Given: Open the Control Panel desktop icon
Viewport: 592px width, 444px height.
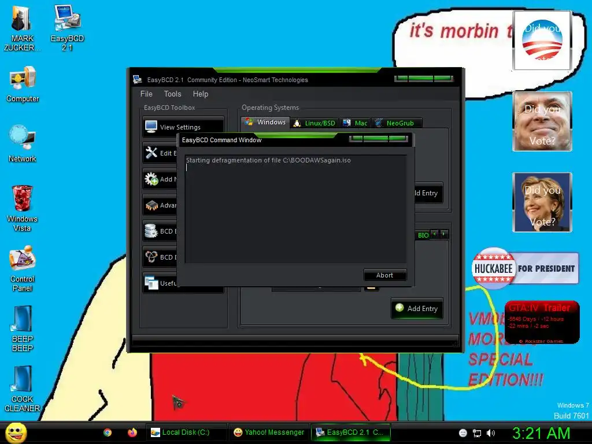Looking at the screenshot, I should coord(23,269).
